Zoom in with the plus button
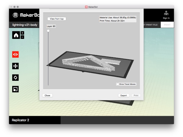 pyautogui.click(x=22, y=33)
